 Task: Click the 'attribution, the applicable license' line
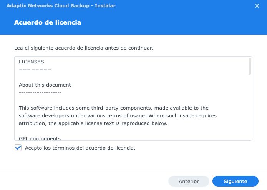tap(93, 123)
